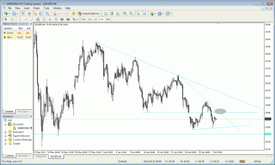Toggle the Navigator panel icon
This screenshot has width=275, height=165.
pos(35,14)
